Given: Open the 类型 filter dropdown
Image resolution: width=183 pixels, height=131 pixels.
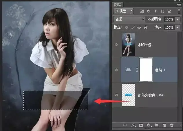Looking at the screenshot, I should point(123,11).
